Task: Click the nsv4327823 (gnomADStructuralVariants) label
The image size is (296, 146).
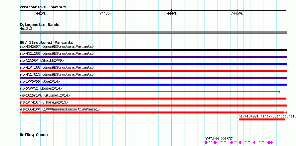Action: click(57, 74)
